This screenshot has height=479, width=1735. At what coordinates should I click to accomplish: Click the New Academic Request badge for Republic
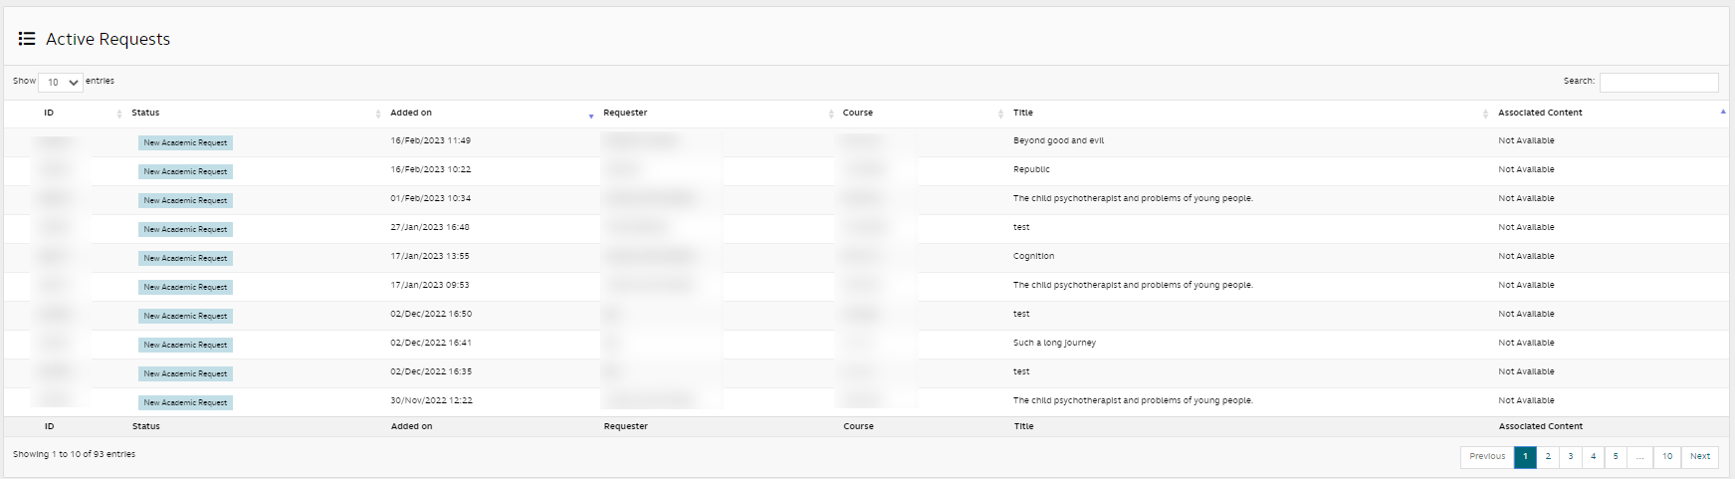point(185,171)
